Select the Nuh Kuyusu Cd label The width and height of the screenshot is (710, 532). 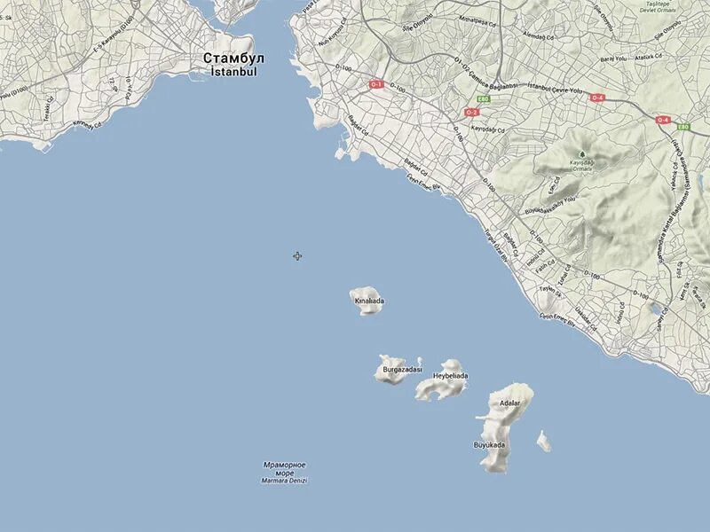click(x=333, y=32)
